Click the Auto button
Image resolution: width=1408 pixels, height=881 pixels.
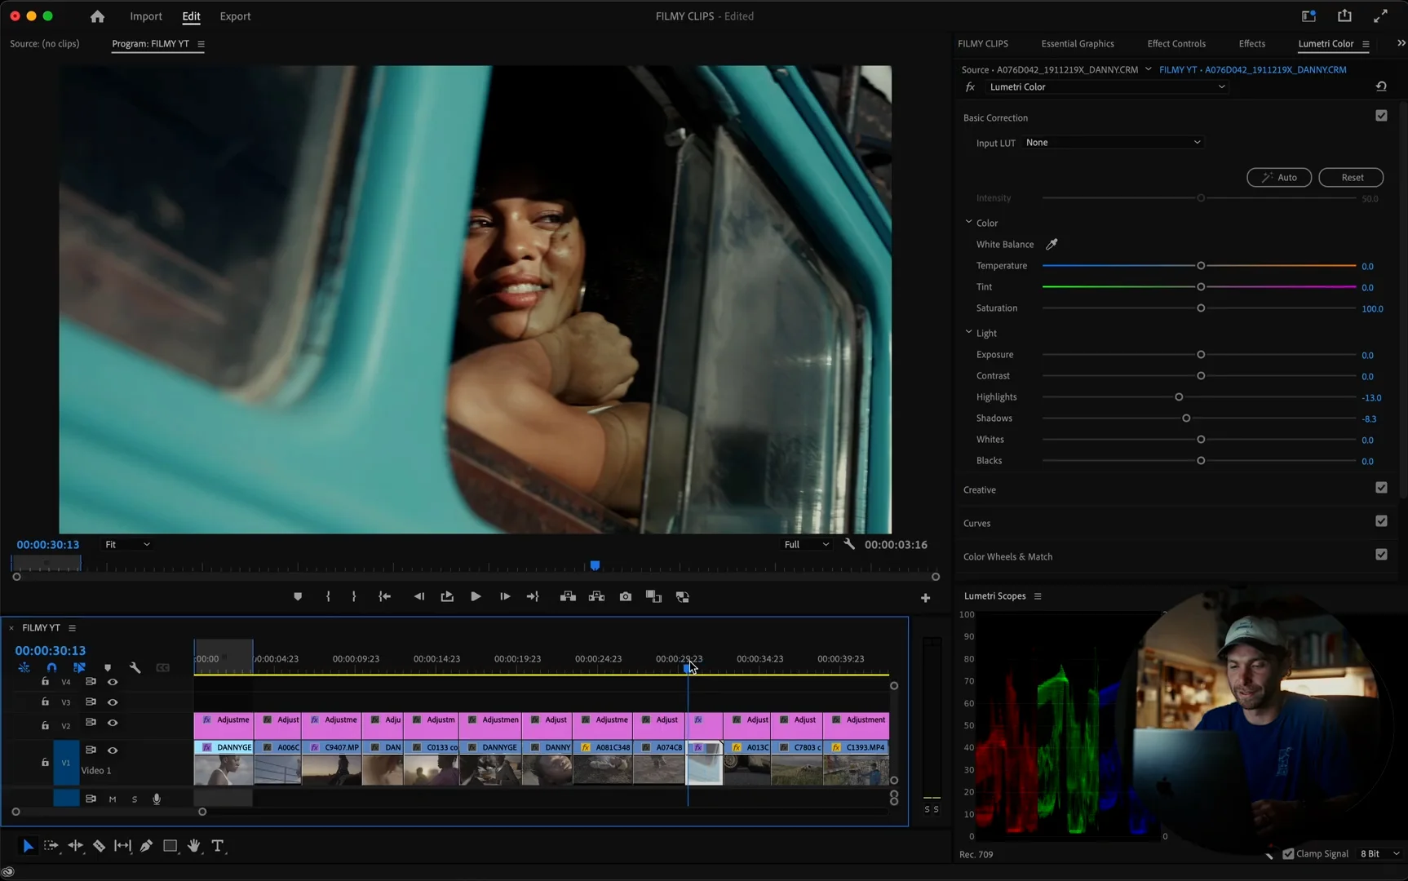tap(1278, 177)
